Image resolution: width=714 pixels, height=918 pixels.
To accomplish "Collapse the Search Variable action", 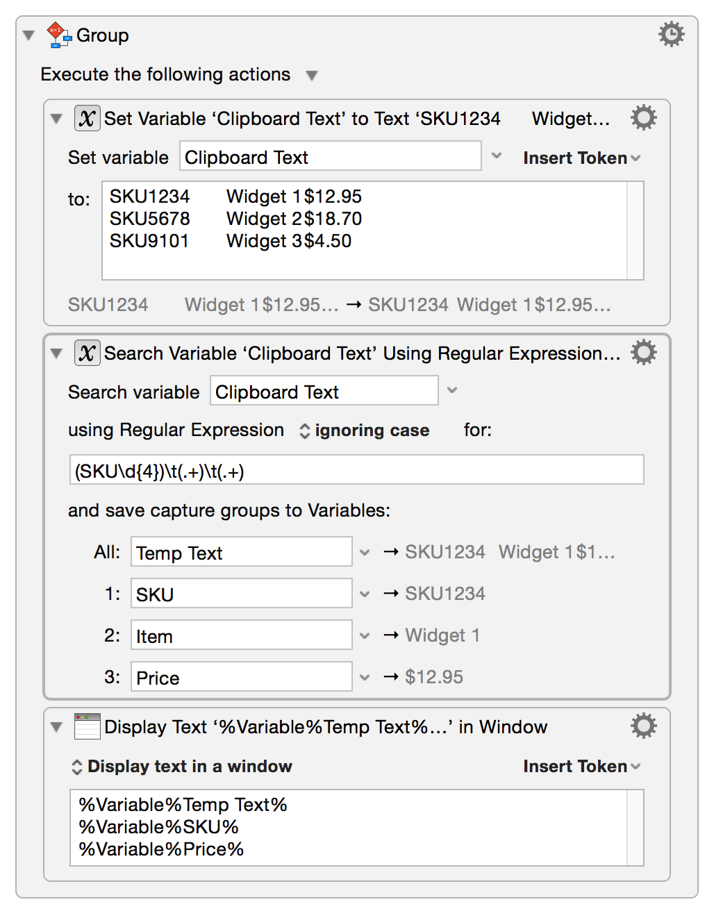I will point(56,353).
